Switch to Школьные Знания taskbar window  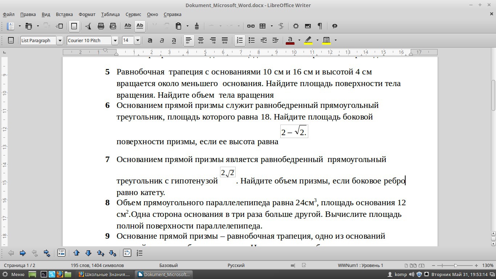[104, 275]
